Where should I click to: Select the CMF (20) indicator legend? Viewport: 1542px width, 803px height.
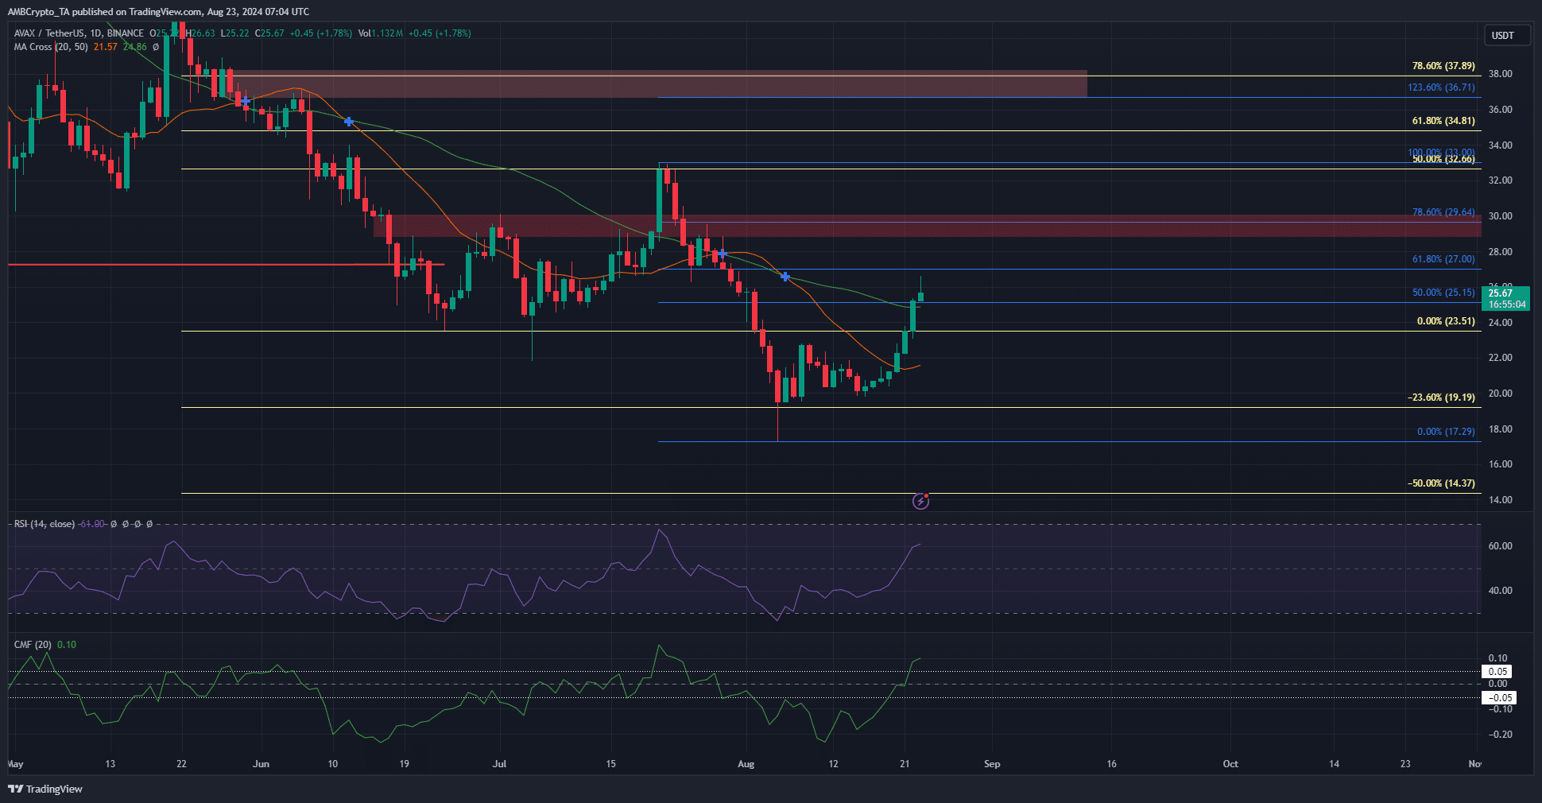[x=33, y=645]
